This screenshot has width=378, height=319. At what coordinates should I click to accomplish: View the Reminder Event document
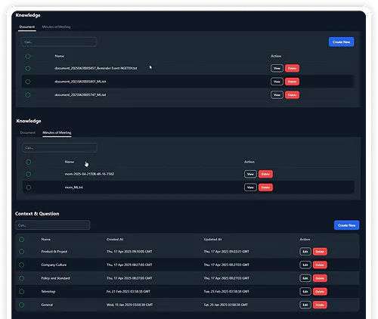(277, 68)
